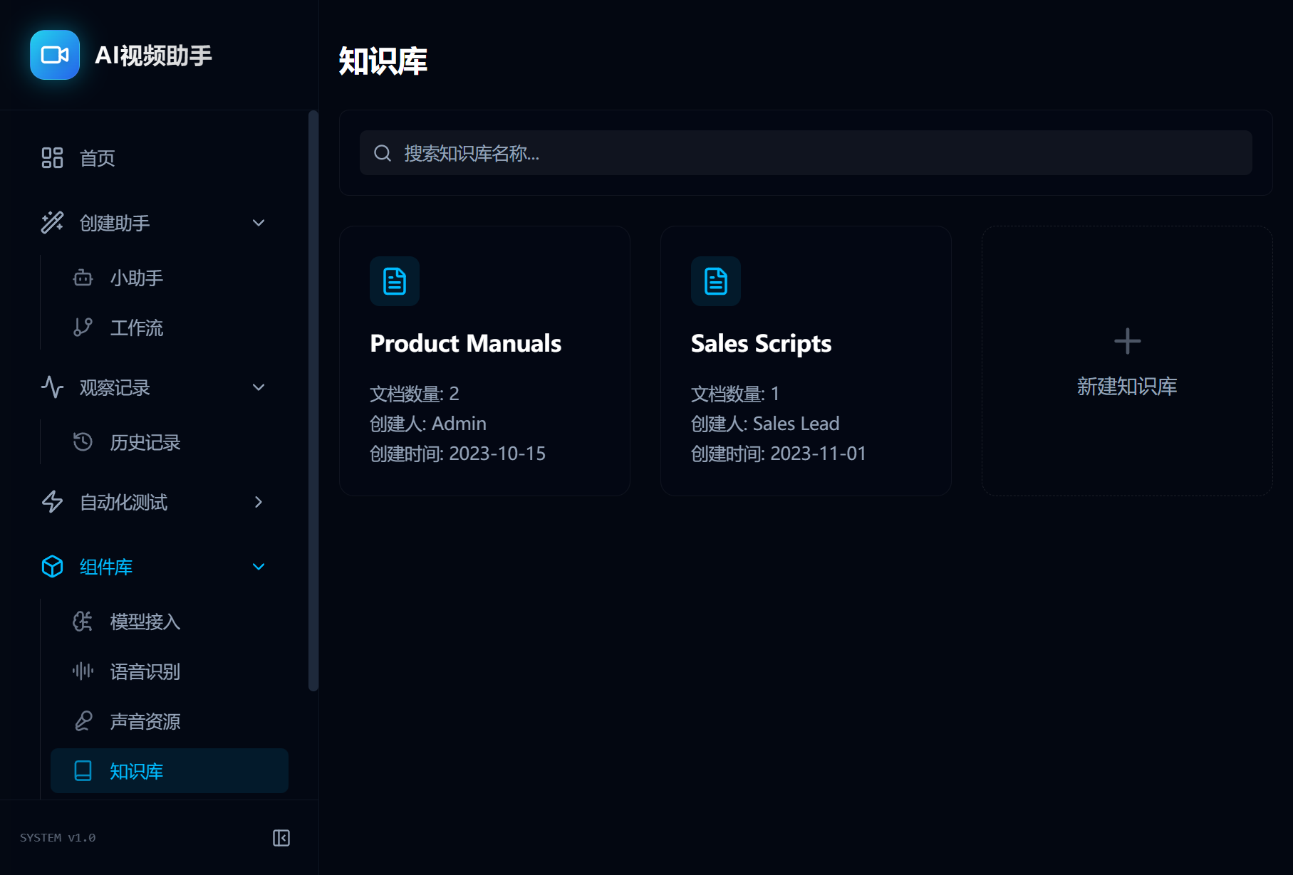This screenshot has height=875, width=1293.
Task: Click the plus icon to create knowledge base
Action: (1127, 342)
